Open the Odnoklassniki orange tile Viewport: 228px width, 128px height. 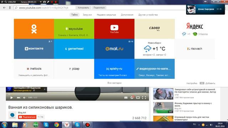click(34, 29)
